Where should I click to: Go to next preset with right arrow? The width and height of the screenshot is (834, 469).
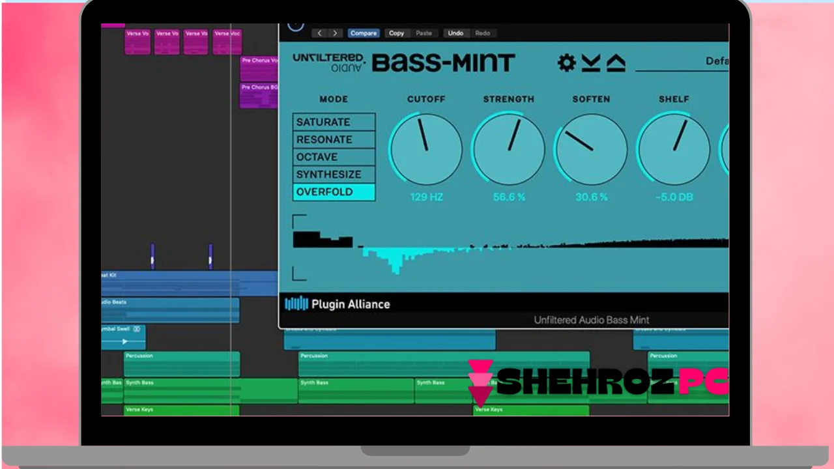coord(335,33)
